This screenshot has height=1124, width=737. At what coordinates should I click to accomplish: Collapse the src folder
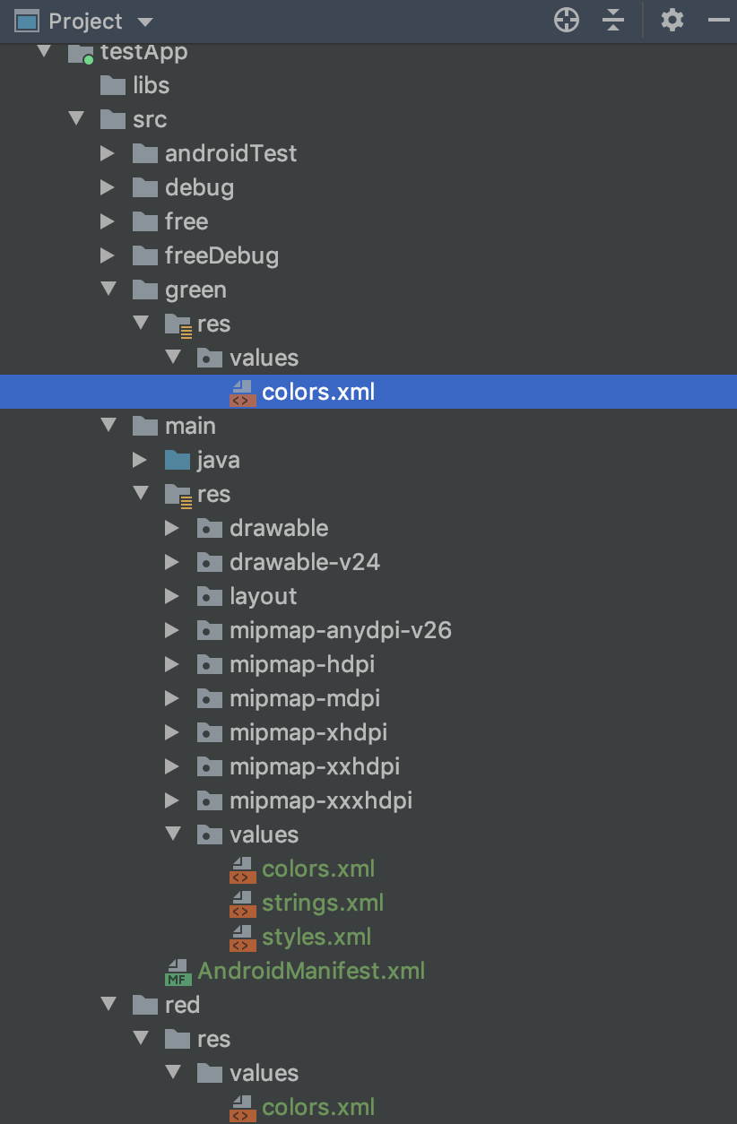click(76, 119)
